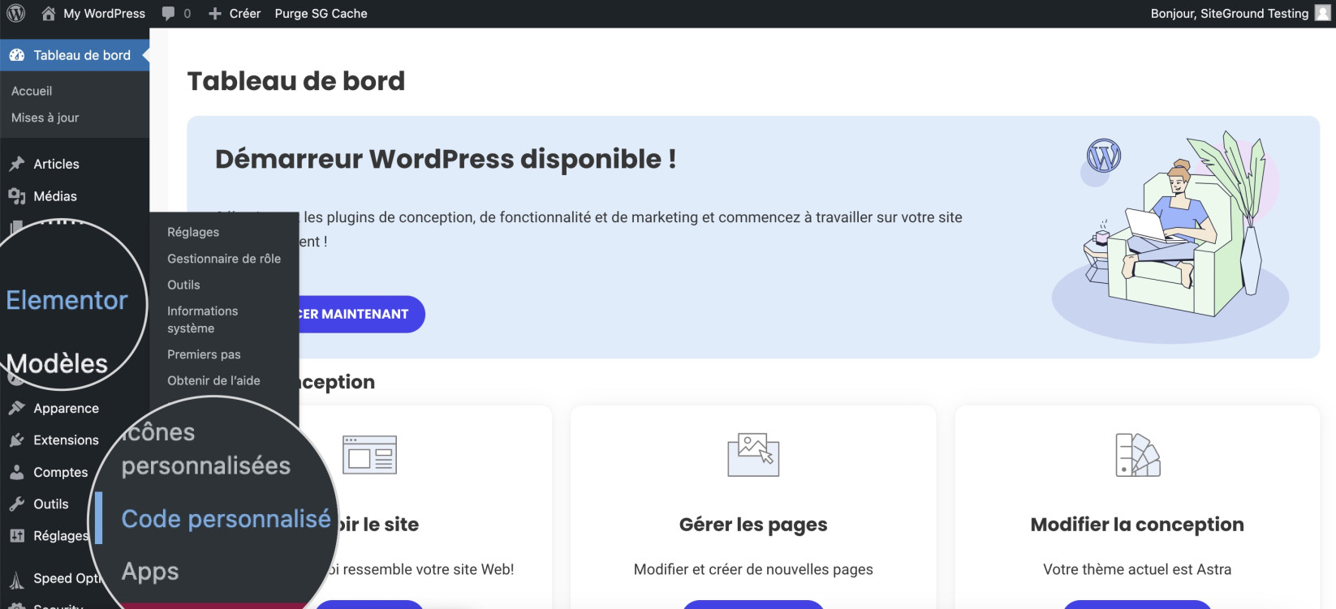Open the SiteGround Testing user avatar
The image size is (1336, 609).
(x=1323, y=13)
